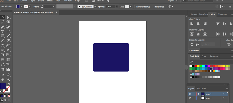Click the Stroke label link

pos(36,7)
